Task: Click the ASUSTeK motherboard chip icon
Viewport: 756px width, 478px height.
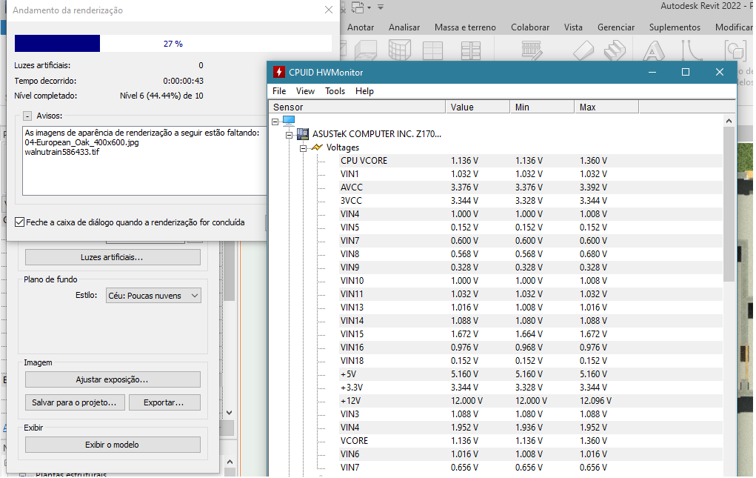Action: 303,133
